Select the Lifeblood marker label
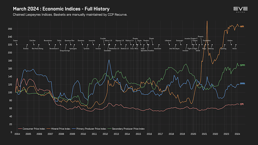Viewport: 258px width, 145px height. [x=168, y=41]
